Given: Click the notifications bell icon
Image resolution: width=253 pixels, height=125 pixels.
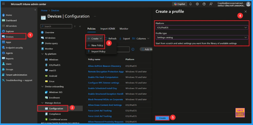Looking at the screenshot, I should 191,4.
